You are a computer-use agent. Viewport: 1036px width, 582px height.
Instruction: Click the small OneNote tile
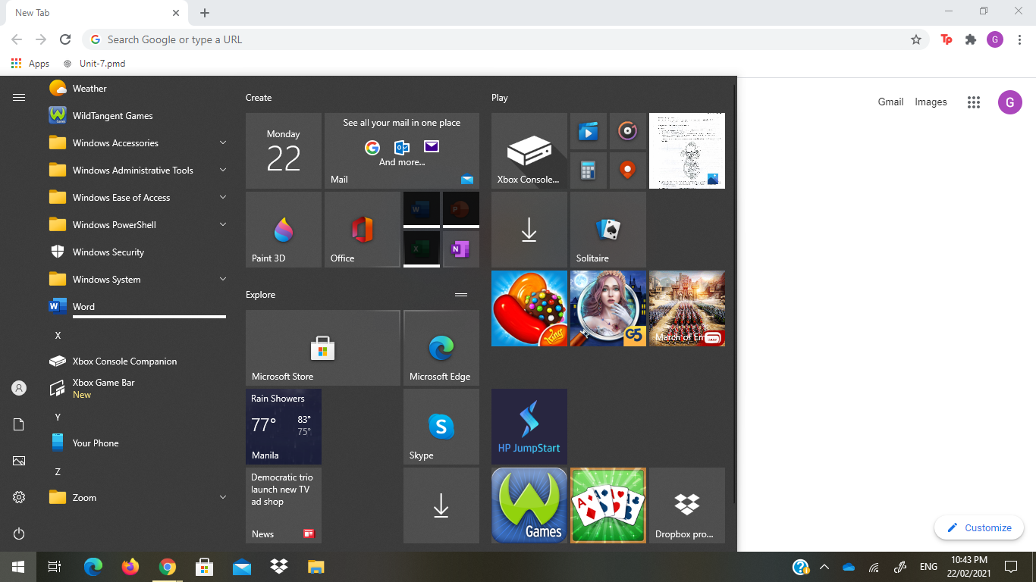click(x=461, y=249)
